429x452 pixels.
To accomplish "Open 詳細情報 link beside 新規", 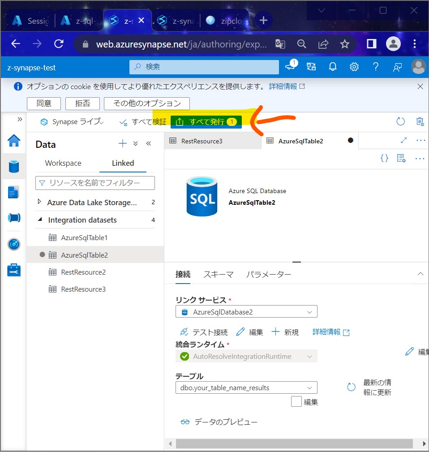I will tap(331, 332).
